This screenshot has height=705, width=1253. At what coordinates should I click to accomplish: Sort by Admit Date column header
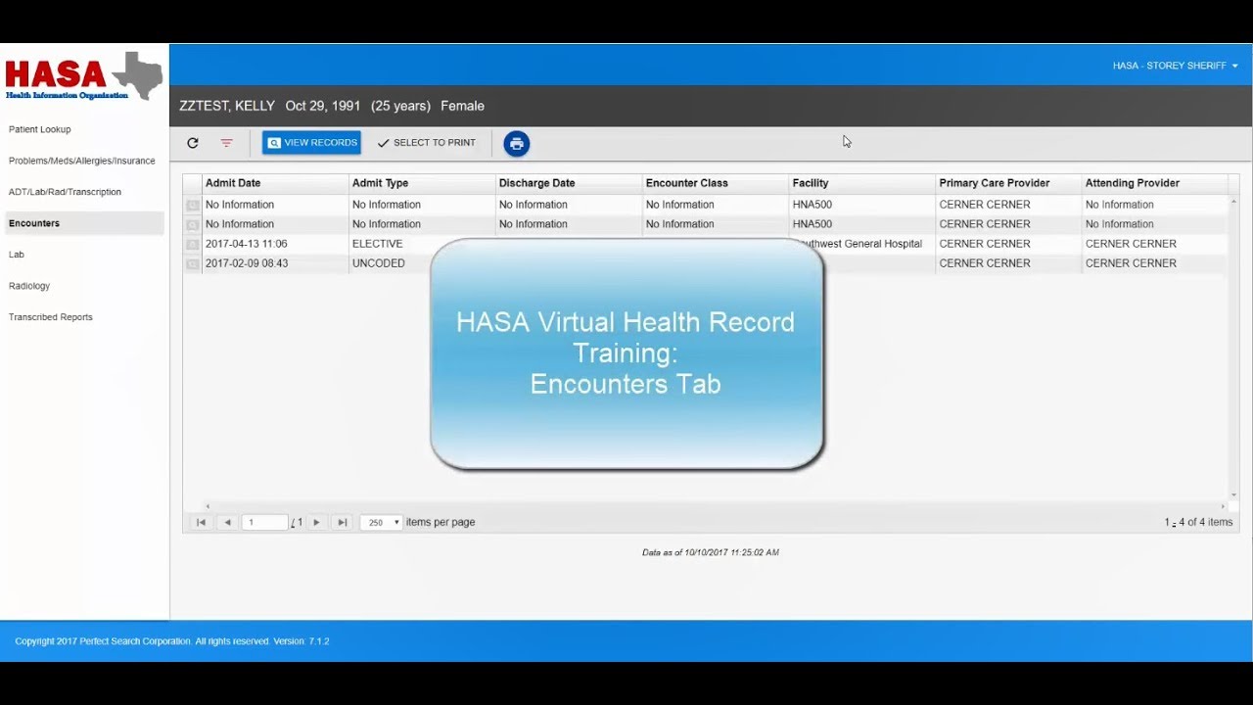coord(274,183)
